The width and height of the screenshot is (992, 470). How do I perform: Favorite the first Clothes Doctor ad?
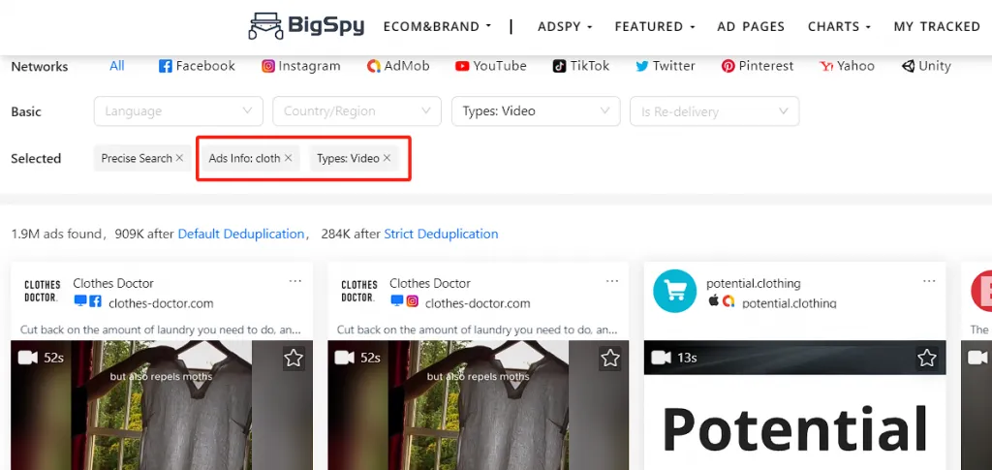click(x=294, y=359)
